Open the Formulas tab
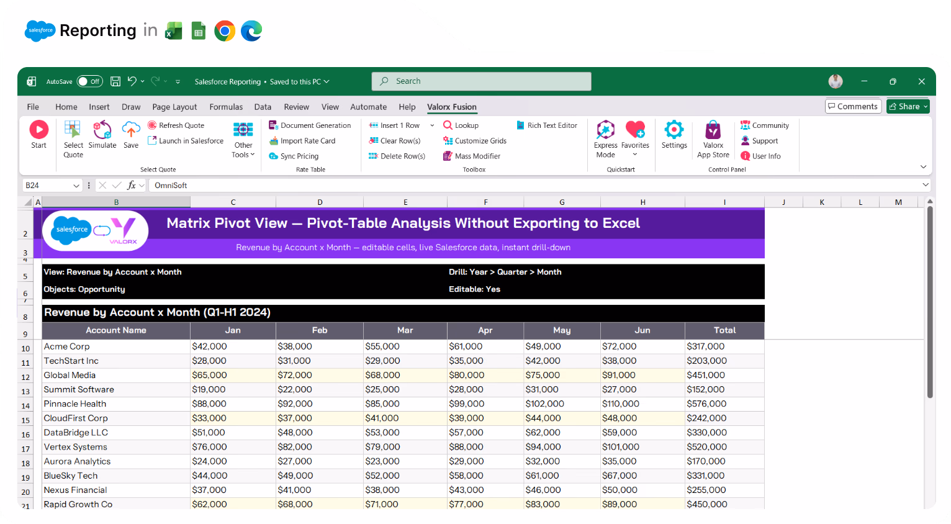 coord(226,107)
